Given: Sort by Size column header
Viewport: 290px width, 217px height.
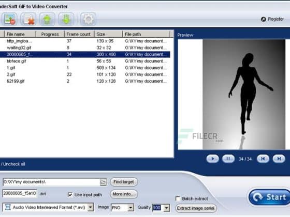Looking at the screenshot, I should click(x=109, y=34).
